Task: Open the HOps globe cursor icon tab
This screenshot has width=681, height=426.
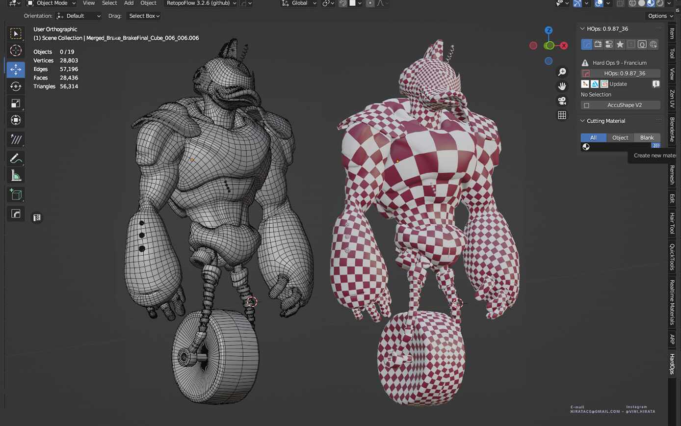Action: [653, 44]
